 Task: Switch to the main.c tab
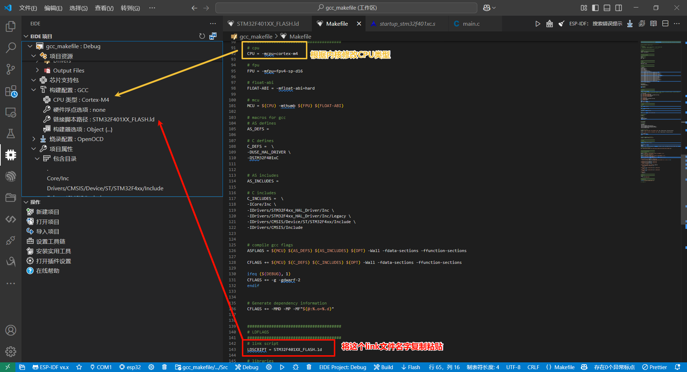point(471,24)
